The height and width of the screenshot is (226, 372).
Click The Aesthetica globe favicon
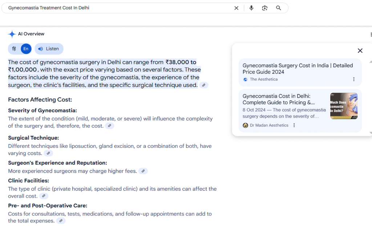click(x=245, y=79)
